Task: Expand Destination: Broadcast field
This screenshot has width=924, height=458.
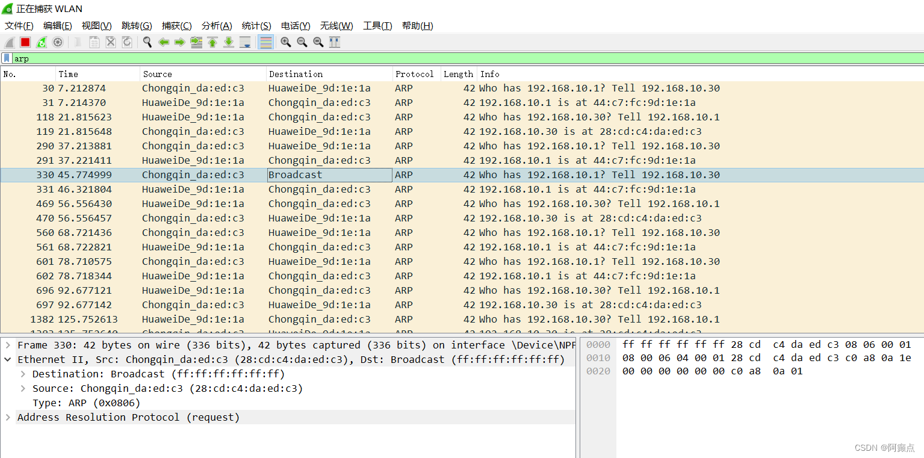Action: pyautogui.click(x=23, y=374)
